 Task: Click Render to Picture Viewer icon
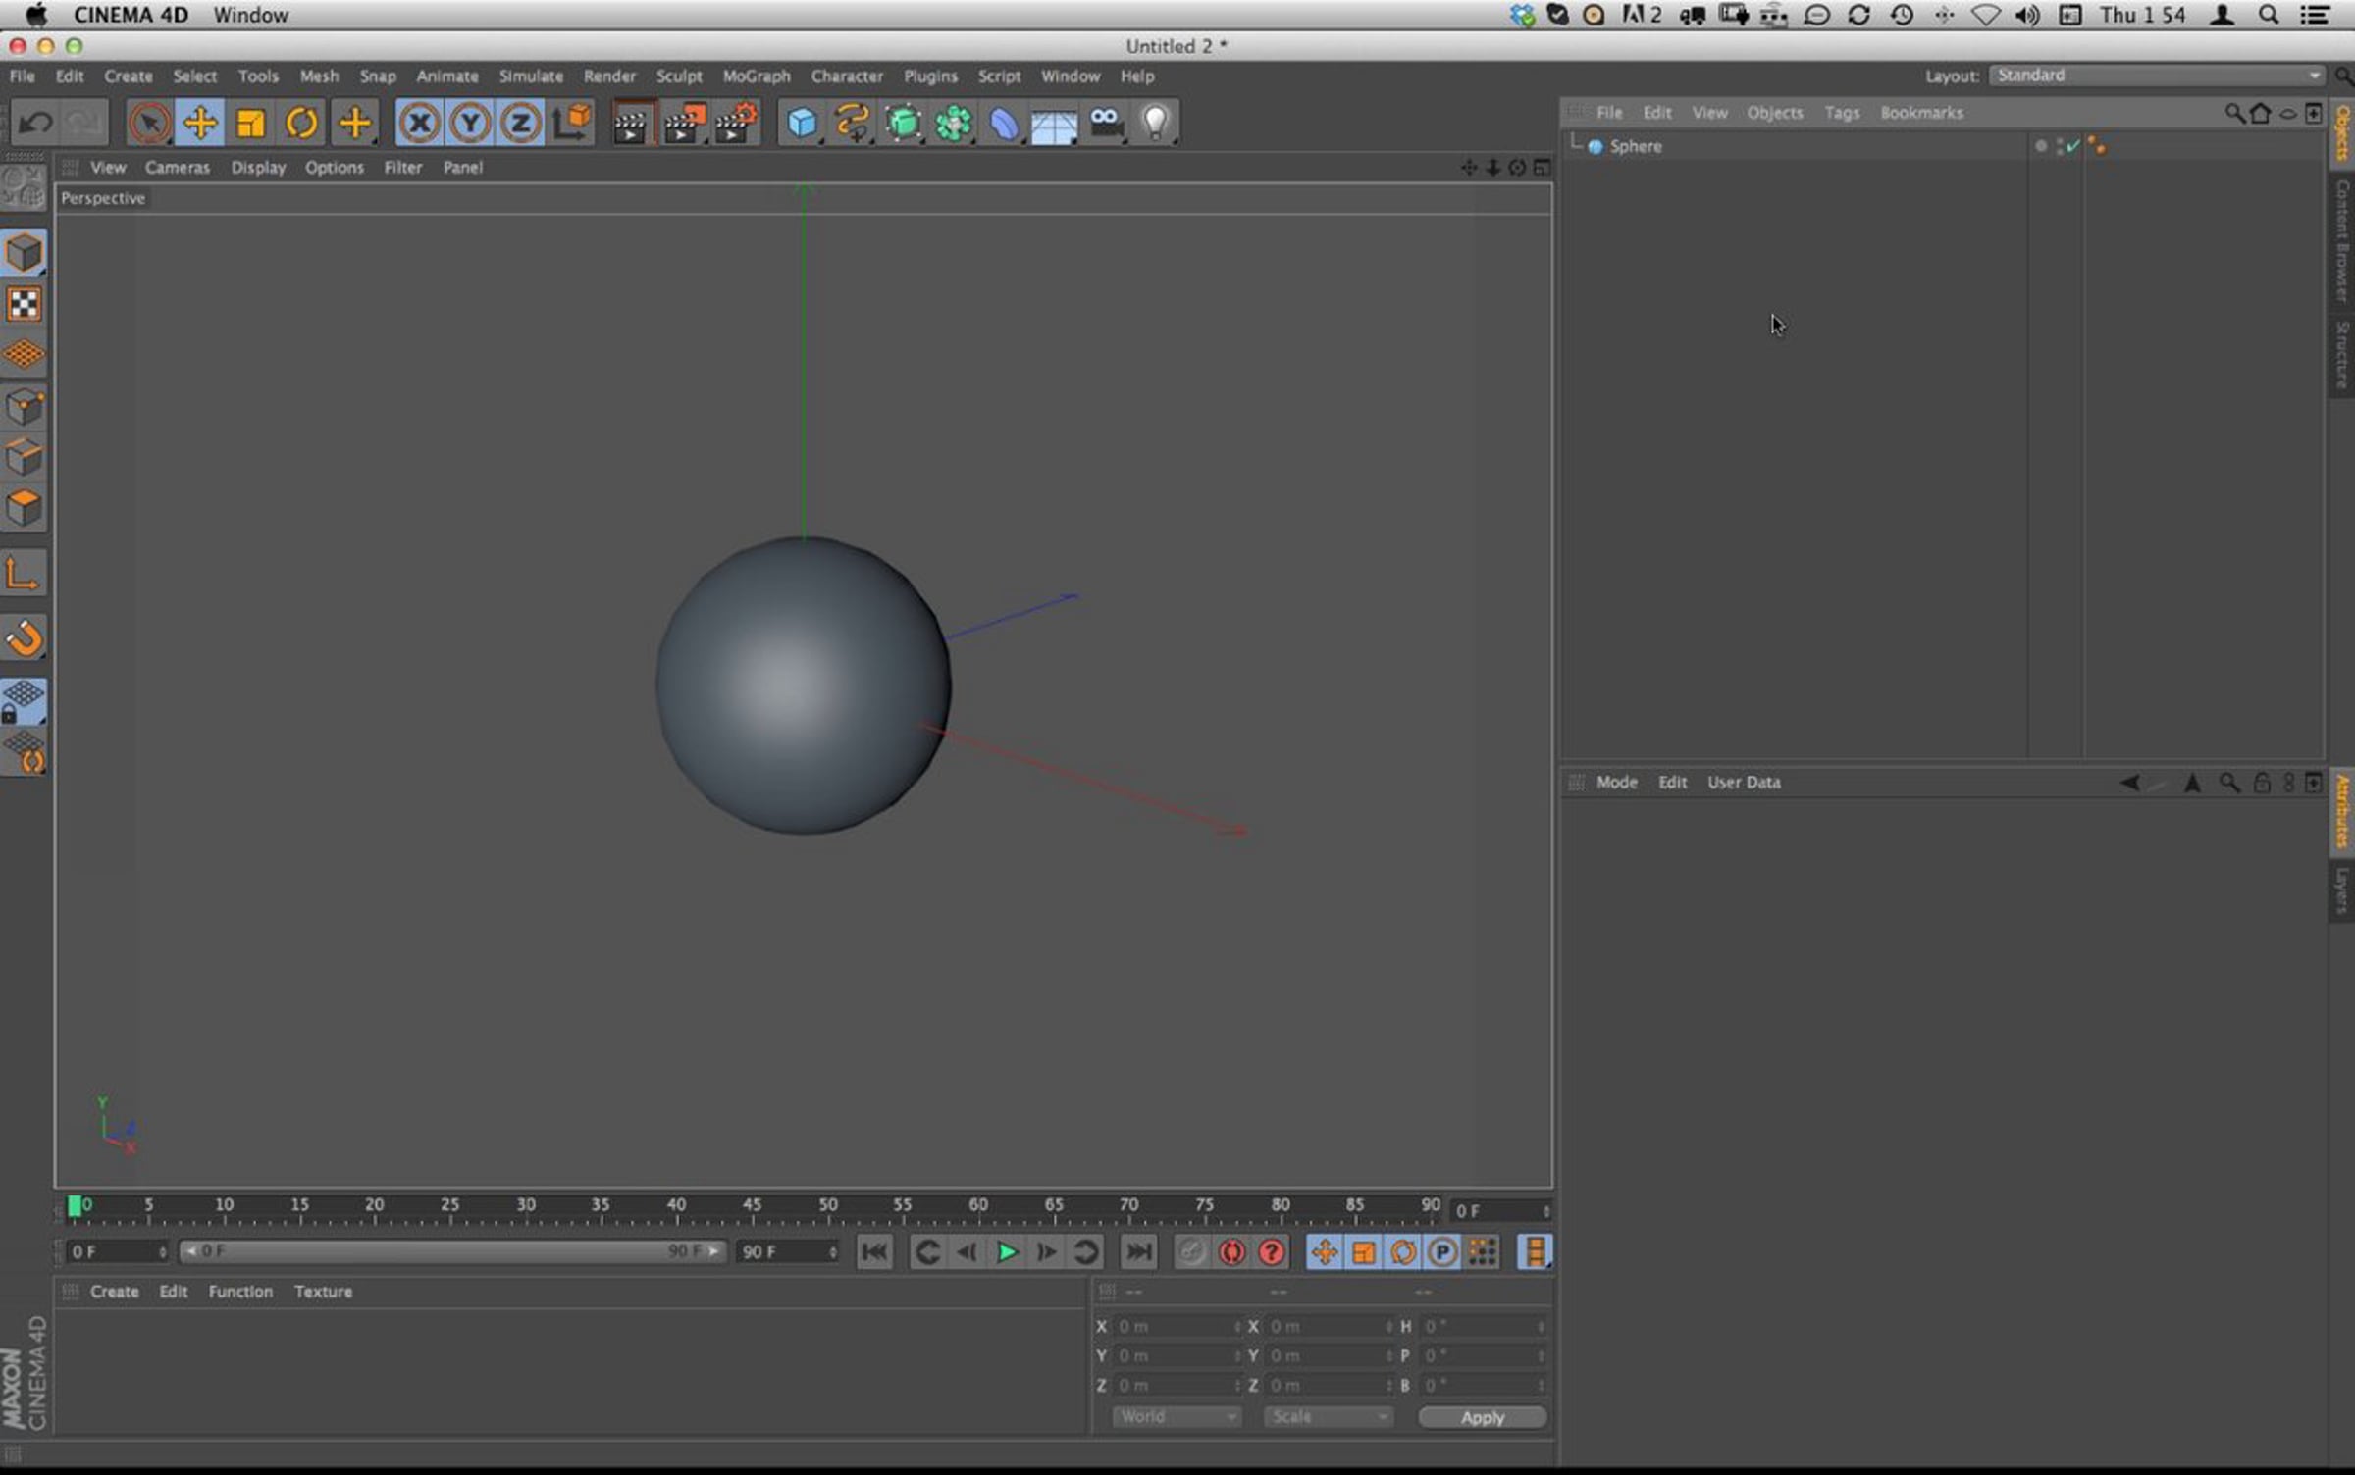(683, 123)
